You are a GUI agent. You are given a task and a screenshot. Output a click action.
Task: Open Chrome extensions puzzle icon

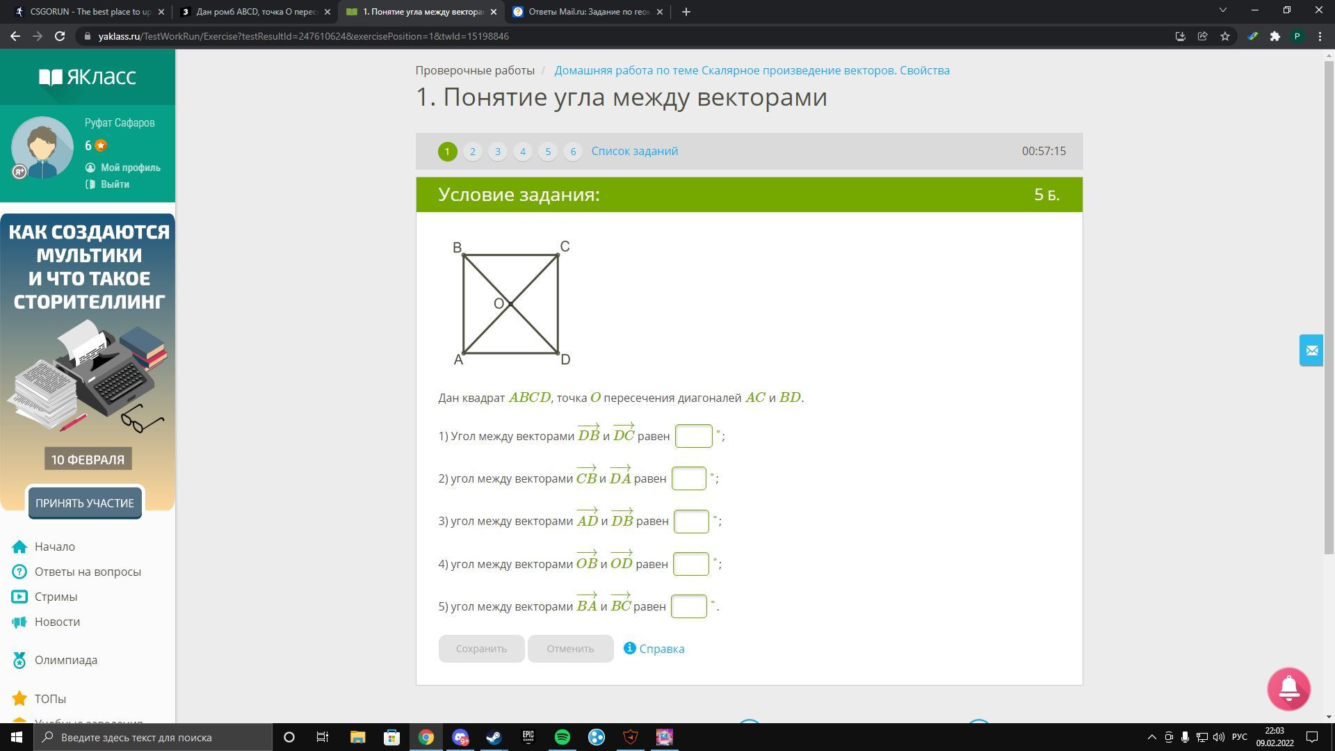tap(1275, 36)
